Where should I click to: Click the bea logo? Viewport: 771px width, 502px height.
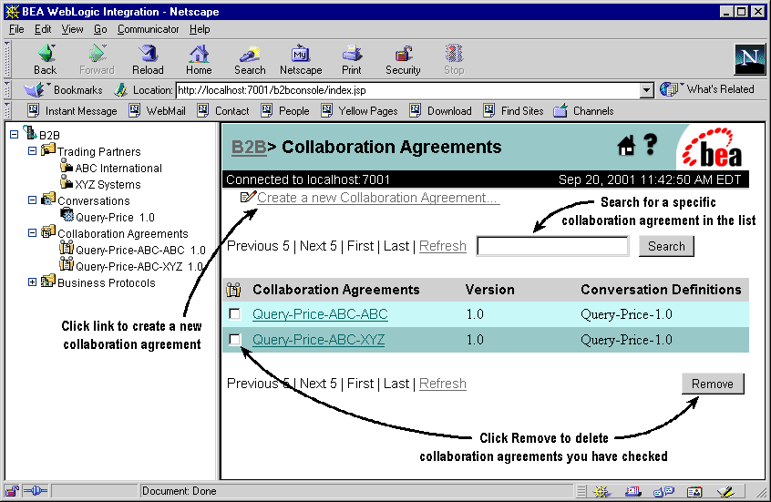[x=713, y=148]
